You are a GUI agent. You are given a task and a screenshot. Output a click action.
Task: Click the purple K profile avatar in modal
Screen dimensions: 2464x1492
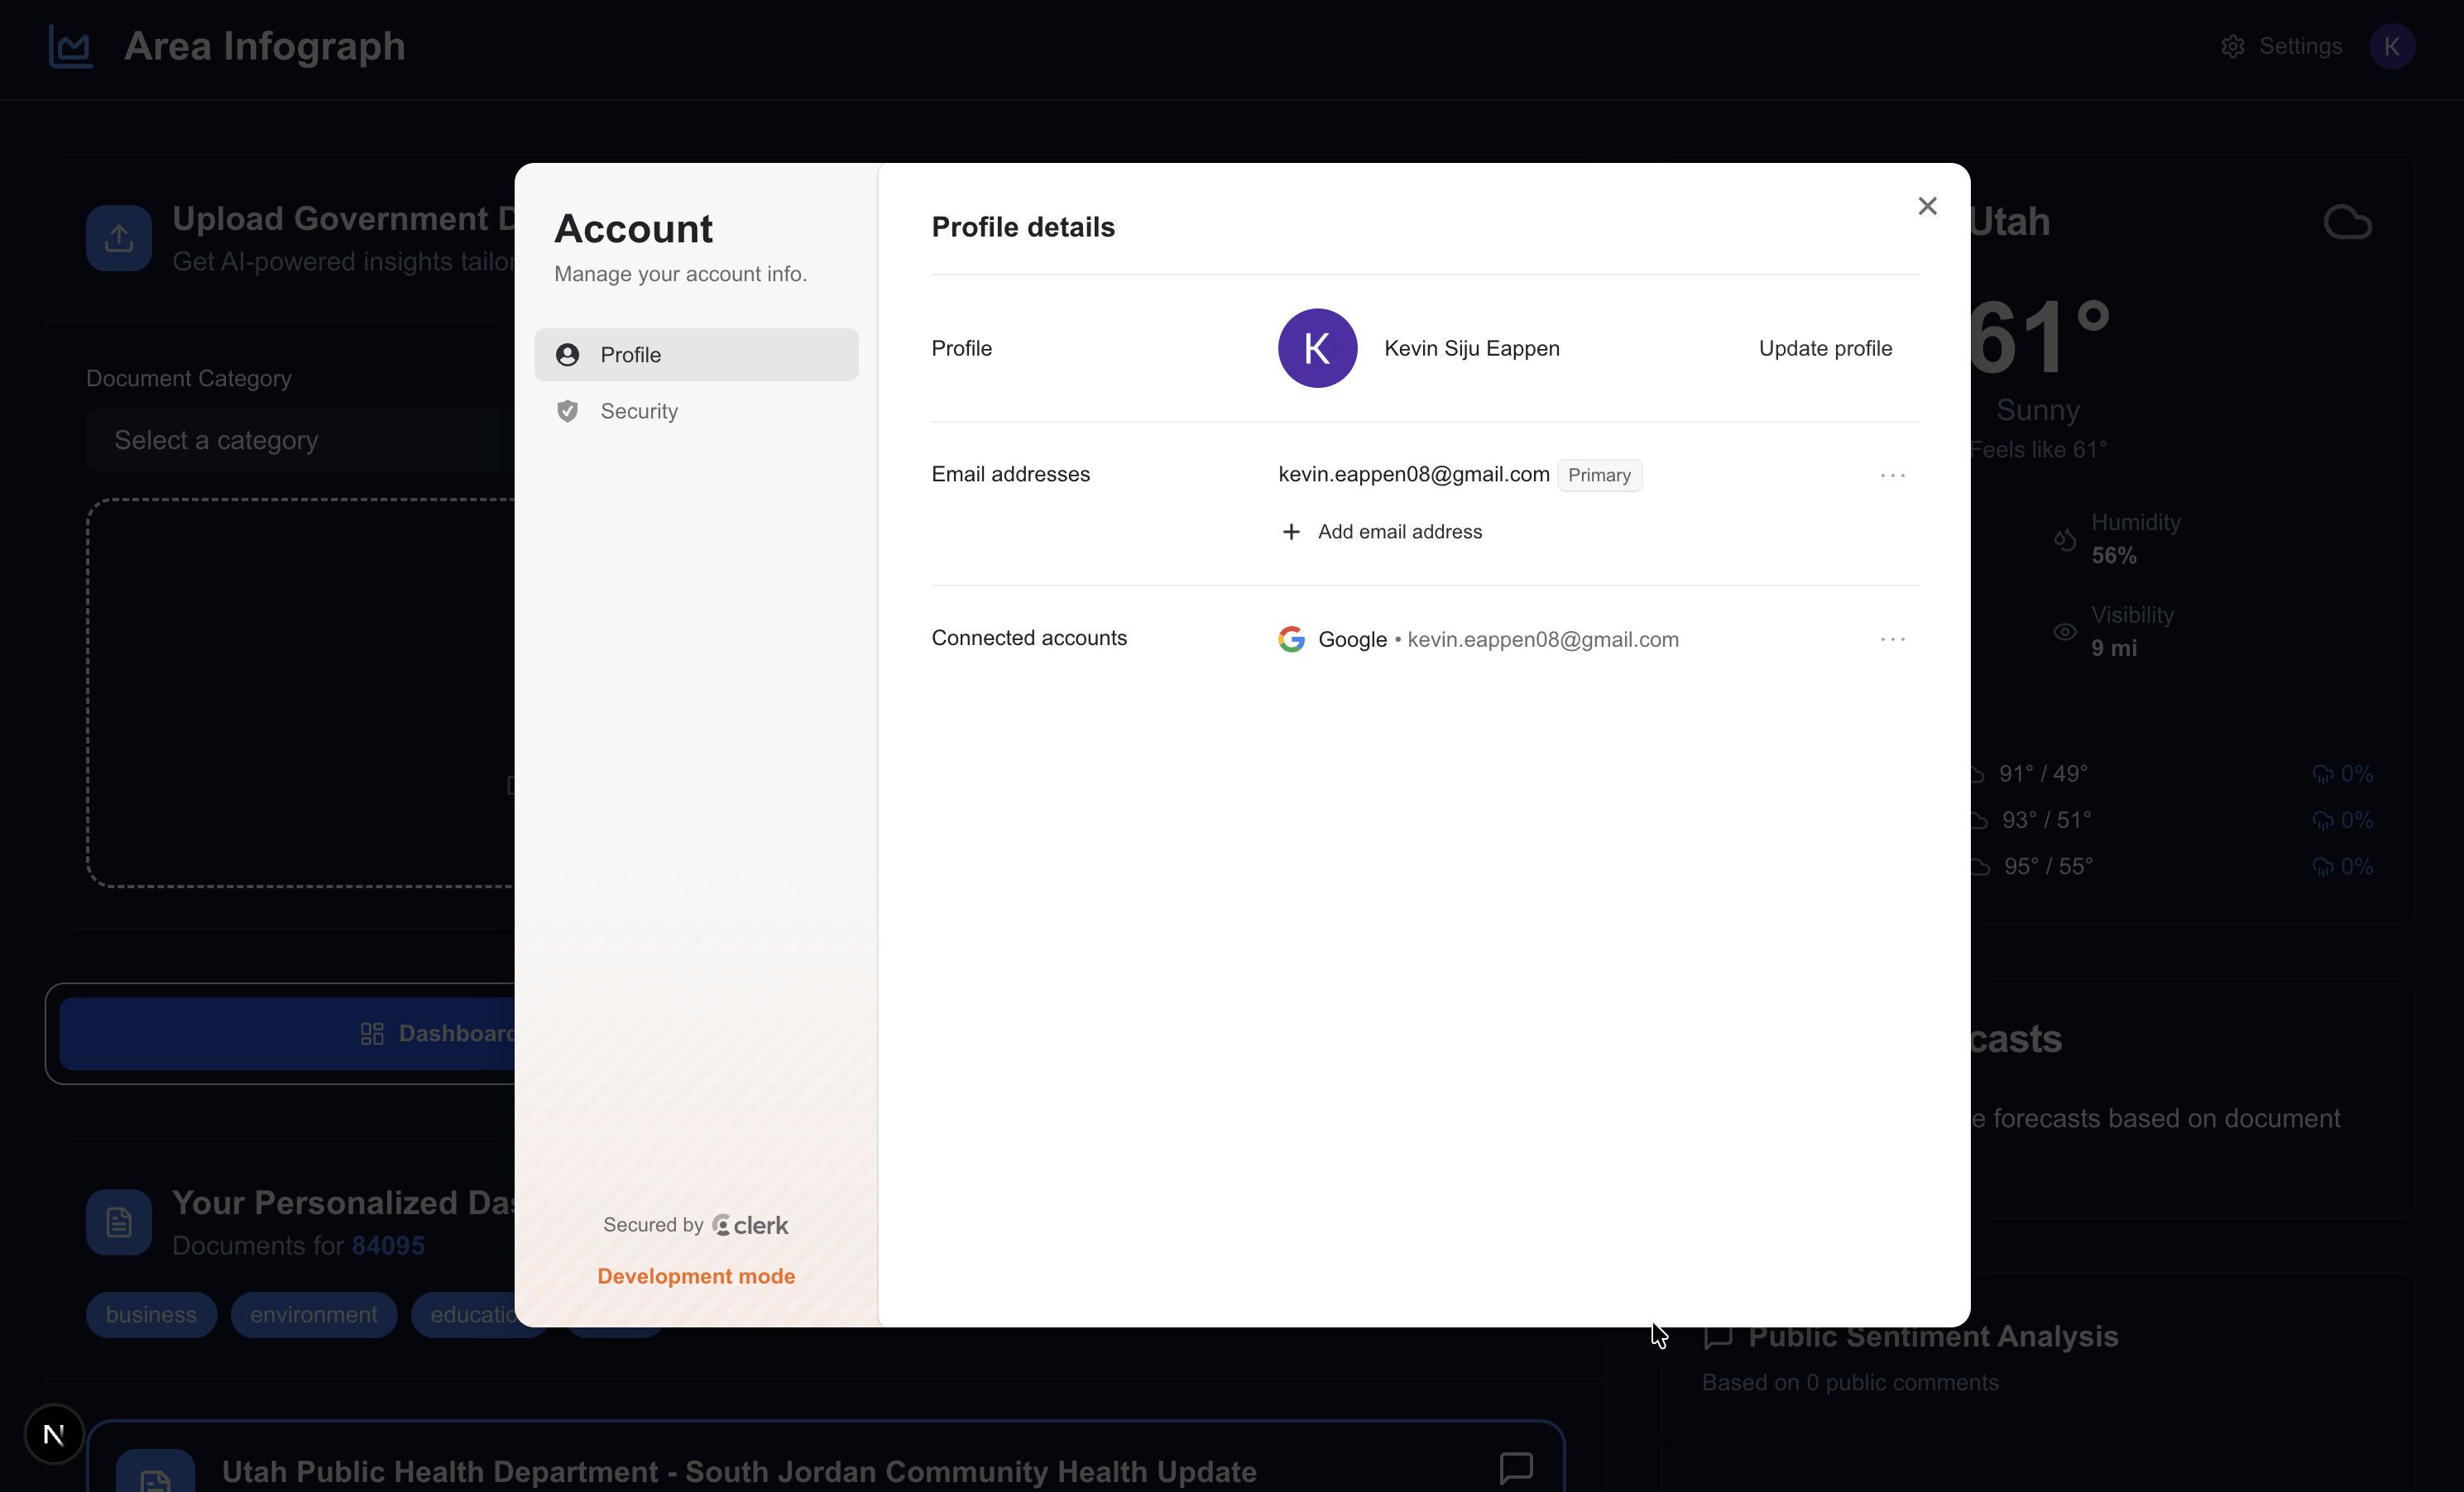(1317, 349)
